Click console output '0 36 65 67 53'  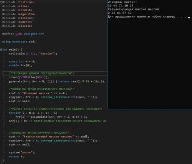pos(120,13)
